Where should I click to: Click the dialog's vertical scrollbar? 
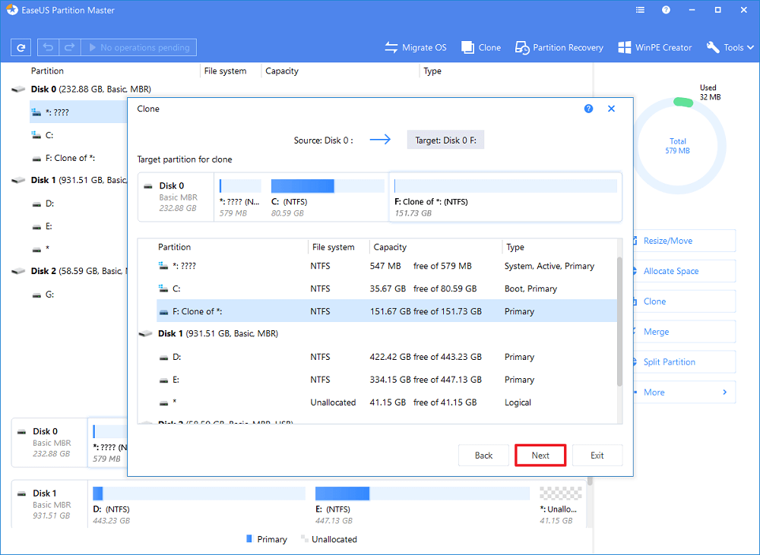[619, 322]
